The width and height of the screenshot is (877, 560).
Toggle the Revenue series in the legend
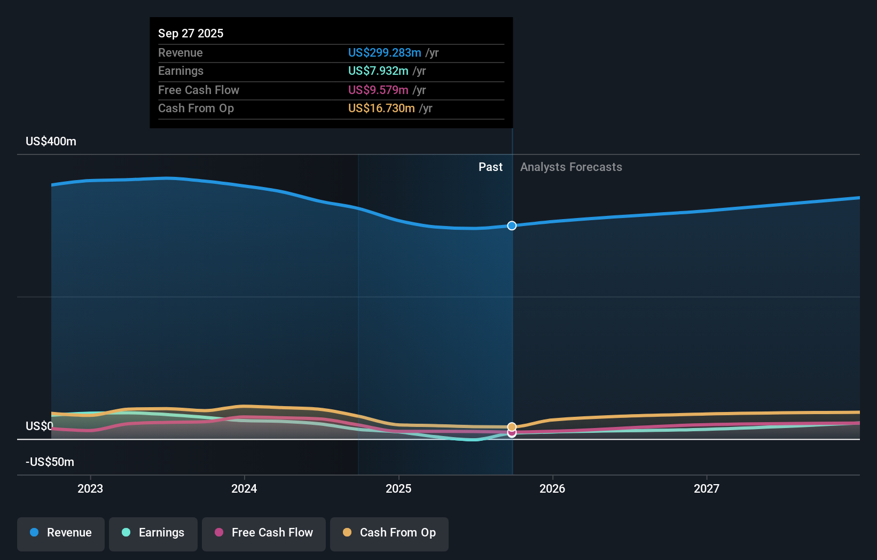(60, 533)
